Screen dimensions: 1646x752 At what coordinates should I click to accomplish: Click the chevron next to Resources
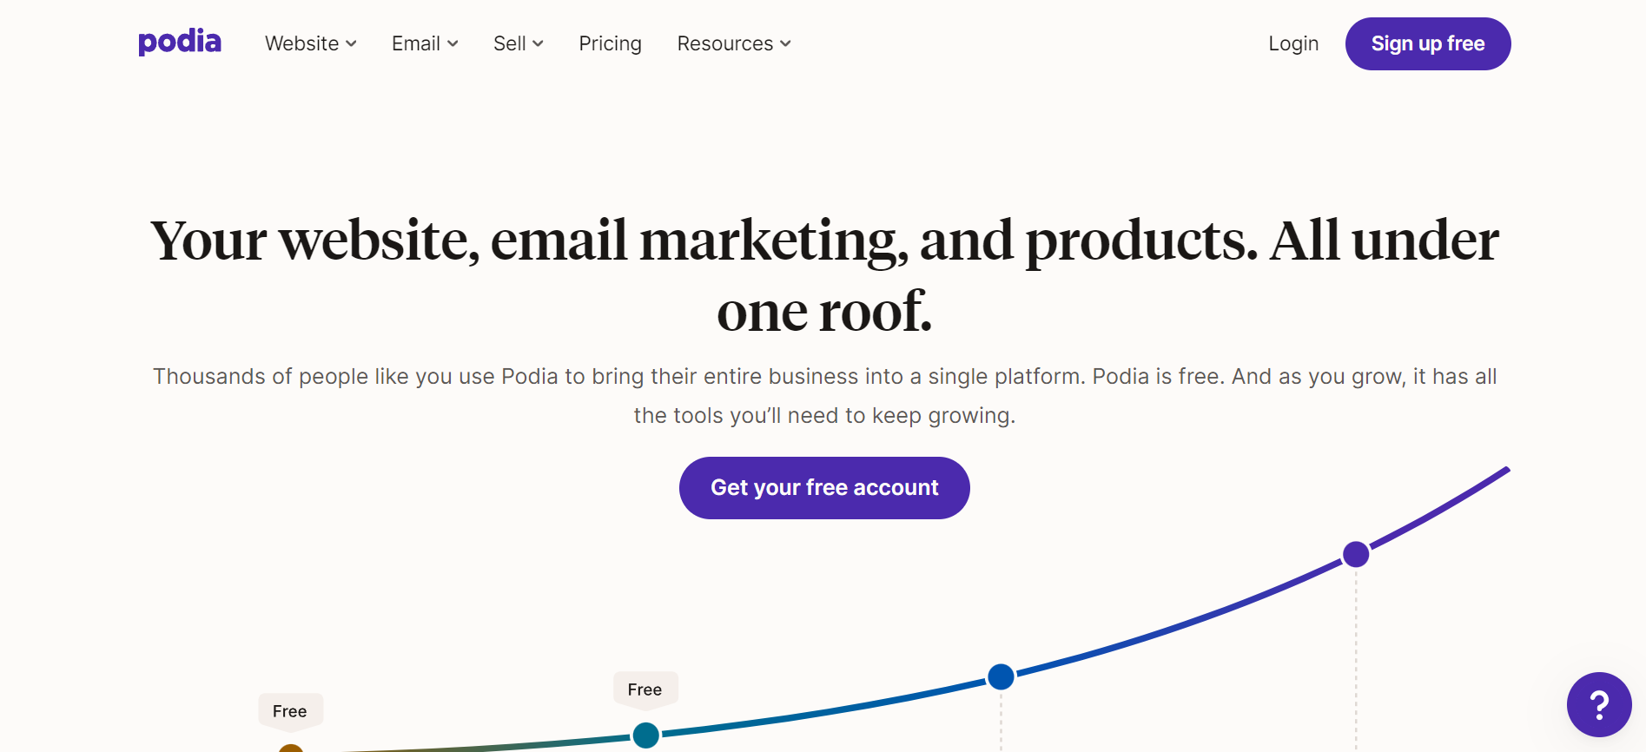click(785, 44)
